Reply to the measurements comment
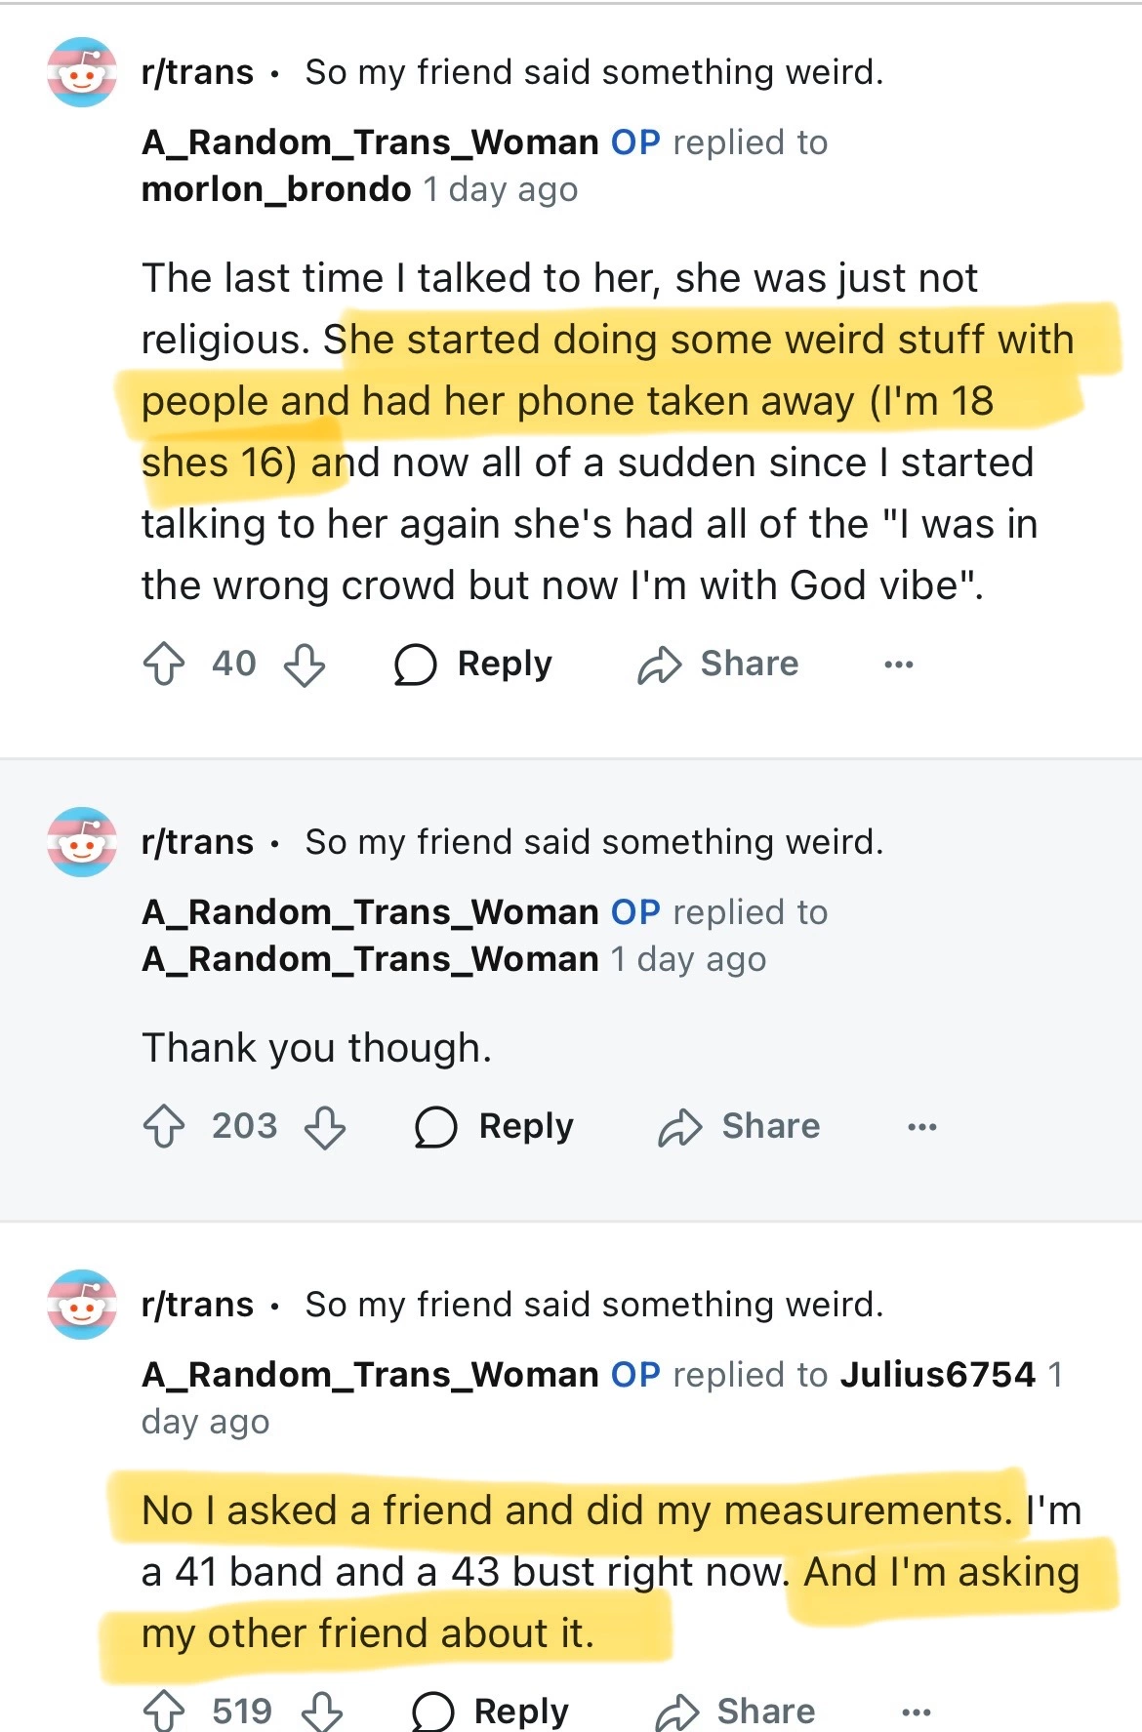 coord(491,1712)
